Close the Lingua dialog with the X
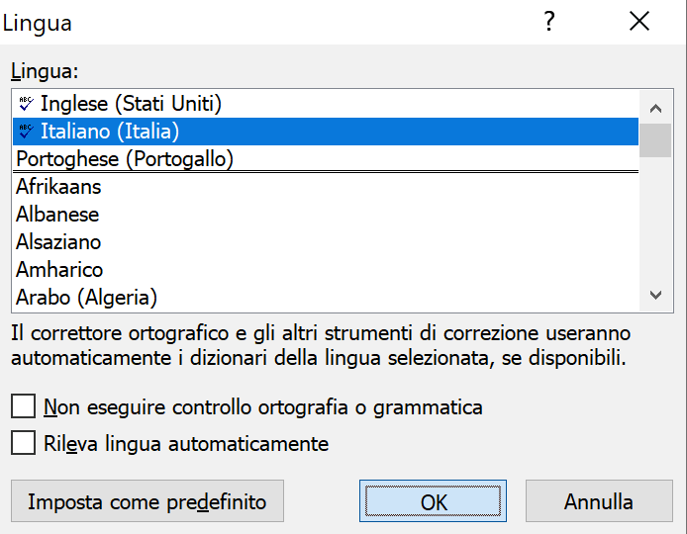The height and width of the screenshot is (534, 687). click(x=639, y=21)
